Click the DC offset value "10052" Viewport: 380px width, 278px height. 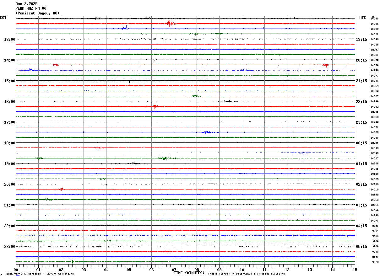point(374,127)
